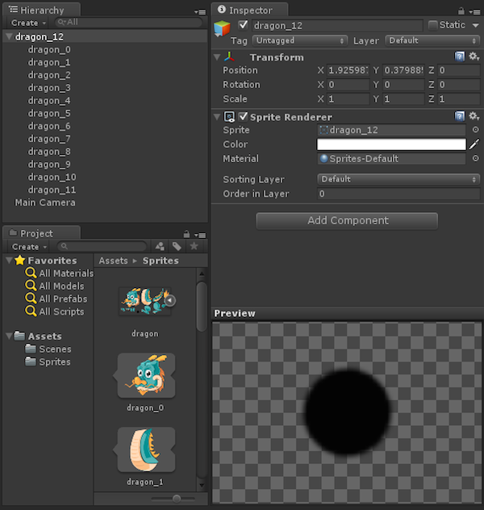
Task: Collapse the Assets tree
Action: pyautogui.click(x=9, y=336)
